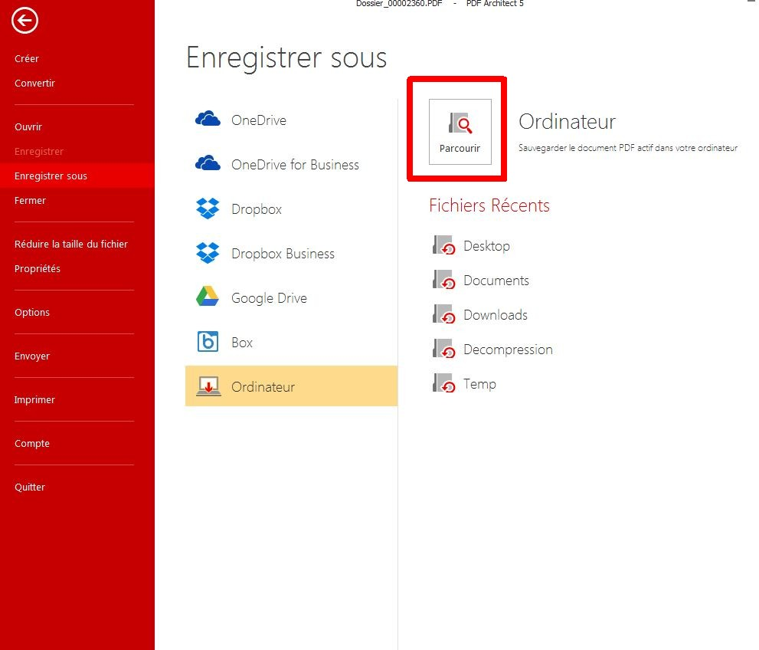Click Quitter in the sidebar
The width and height of the screenshot is (759, 650).
click(30, 487)
